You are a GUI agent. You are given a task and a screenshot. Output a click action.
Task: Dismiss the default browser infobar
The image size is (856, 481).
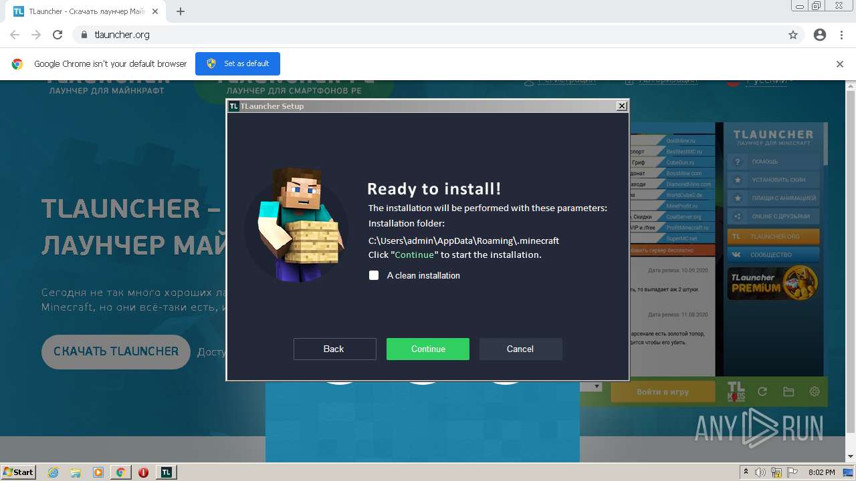click(x=840, y=64)
